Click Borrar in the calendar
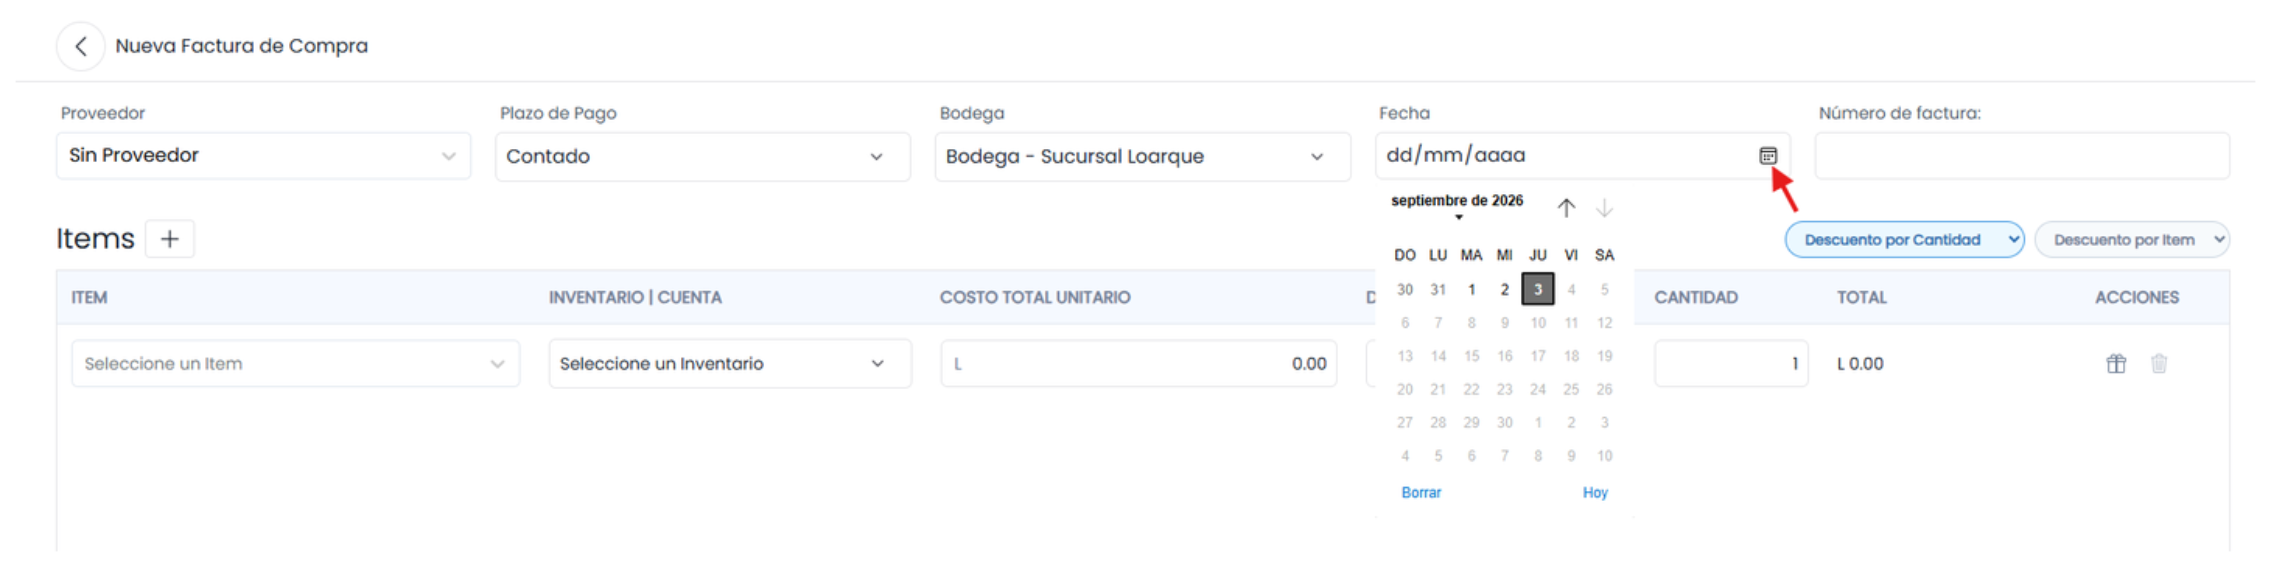2271x567 pixels. [1421, 493]
